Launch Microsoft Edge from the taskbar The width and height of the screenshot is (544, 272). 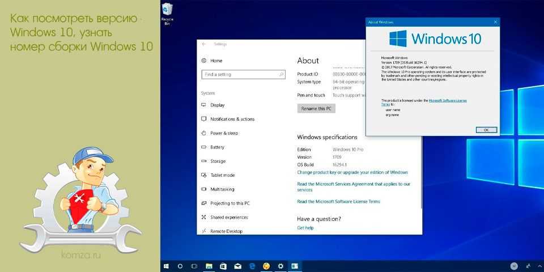coord(252,266)
